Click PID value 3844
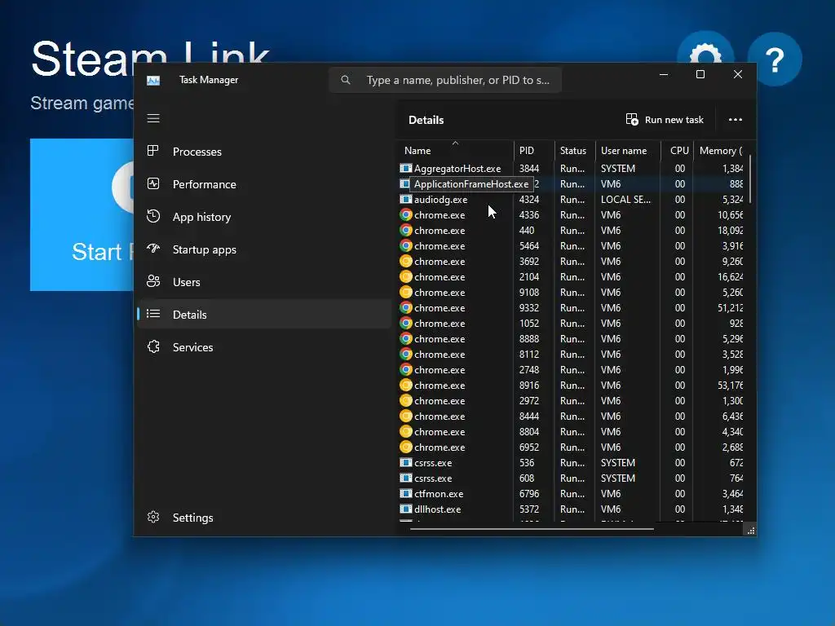 click(x=529, y=168)
